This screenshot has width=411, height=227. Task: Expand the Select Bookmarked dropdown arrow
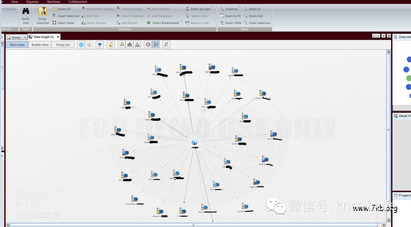point(181,21)
